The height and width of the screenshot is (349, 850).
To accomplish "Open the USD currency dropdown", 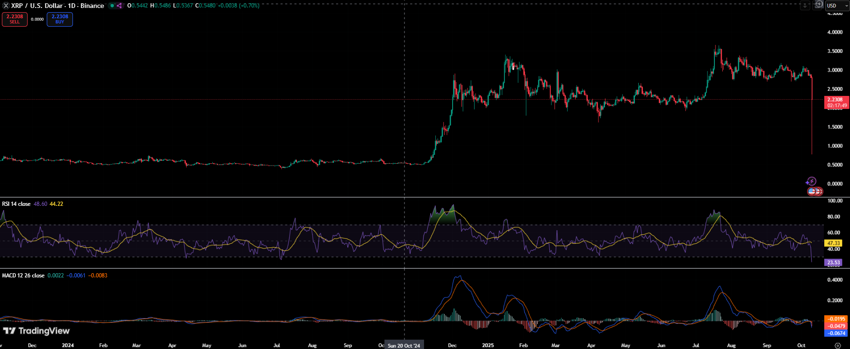I will click(837, 6).
